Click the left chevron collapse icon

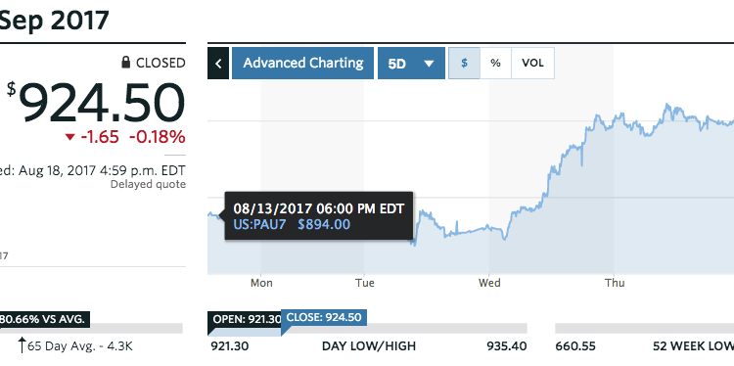pyautogui.click(x=218, y=64)
